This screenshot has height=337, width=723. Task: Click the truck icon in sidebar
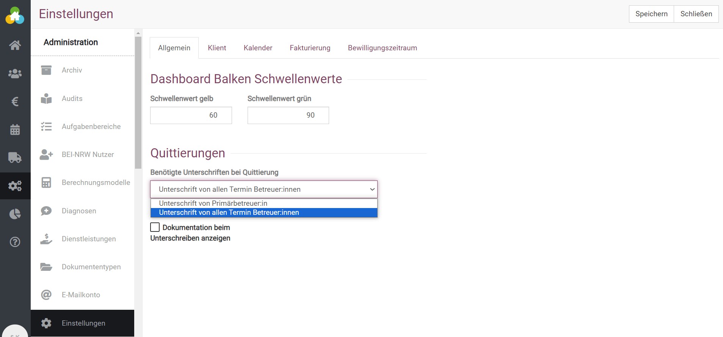coord(15,157)
